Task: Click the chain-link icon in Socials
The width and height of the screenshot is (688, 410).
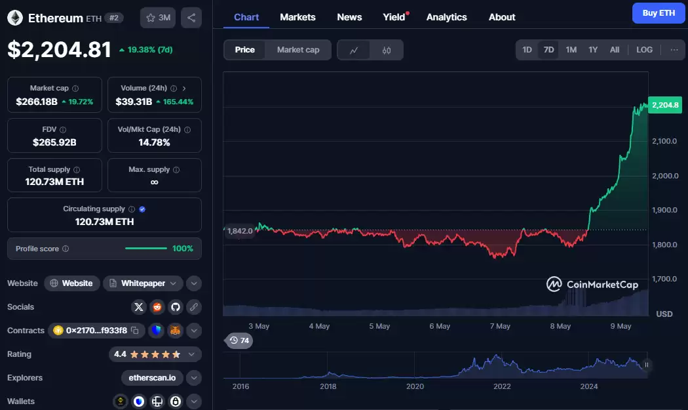Action: [194, 307]
